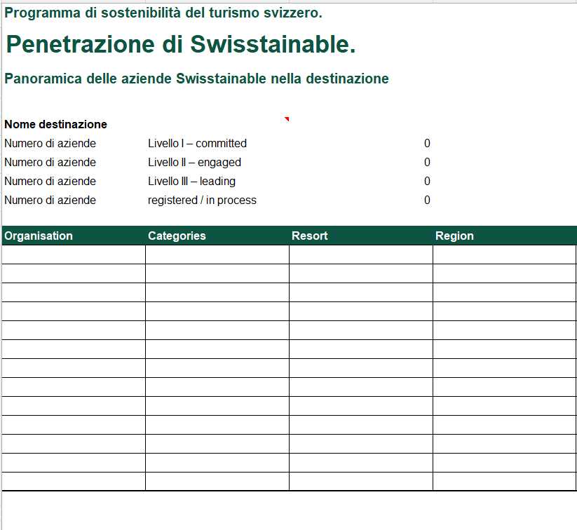Click first empty cell under Resort
The width and height of the screenshot is (577, 530).
(x=361, y=254)
